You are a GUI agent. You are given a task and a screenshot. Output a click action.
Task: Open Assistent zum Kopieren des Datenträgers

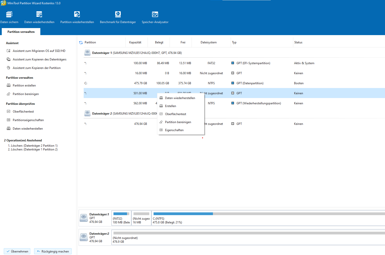click(x=39, y=59)
